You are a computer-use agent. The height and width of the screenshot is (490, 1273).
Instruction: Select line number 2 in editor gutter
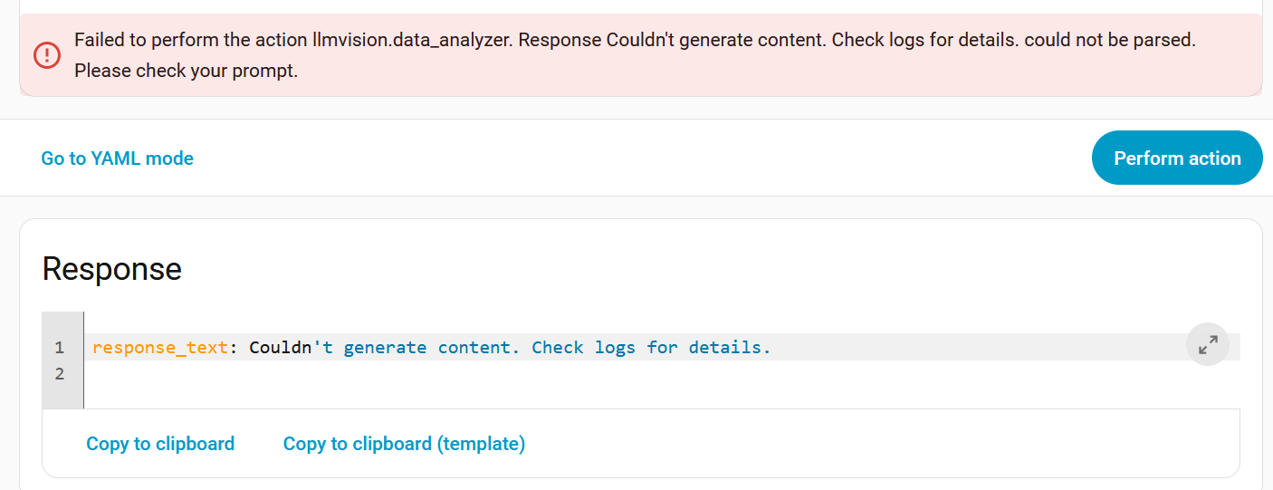tap(59, 373)
